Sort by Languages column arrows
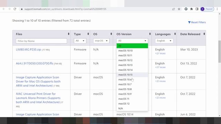Viewport: 221px width, 124px height. [x=175, y=34]
